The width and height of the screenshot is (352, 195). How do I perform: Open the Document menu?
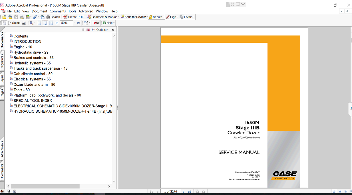pos(39,11)
